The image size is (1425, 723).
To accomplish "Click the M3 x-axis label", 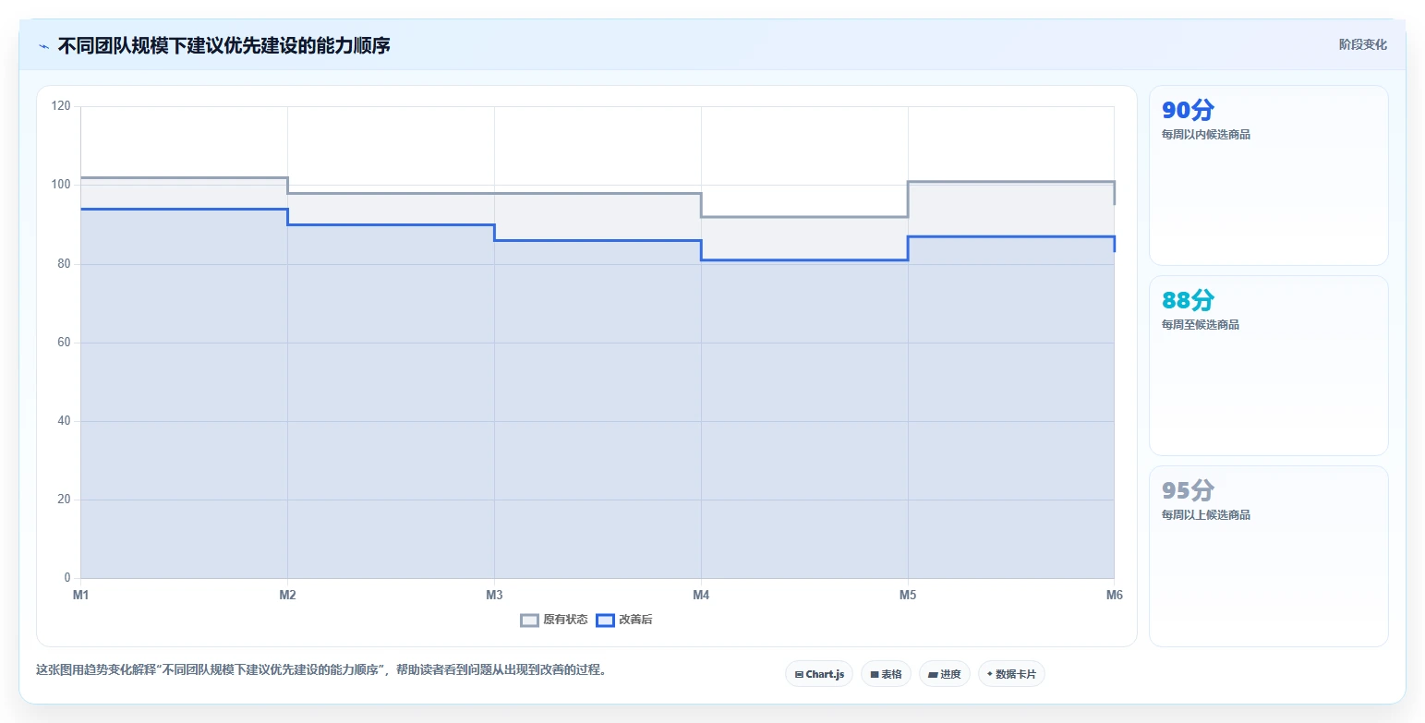I will click(494, 596).
